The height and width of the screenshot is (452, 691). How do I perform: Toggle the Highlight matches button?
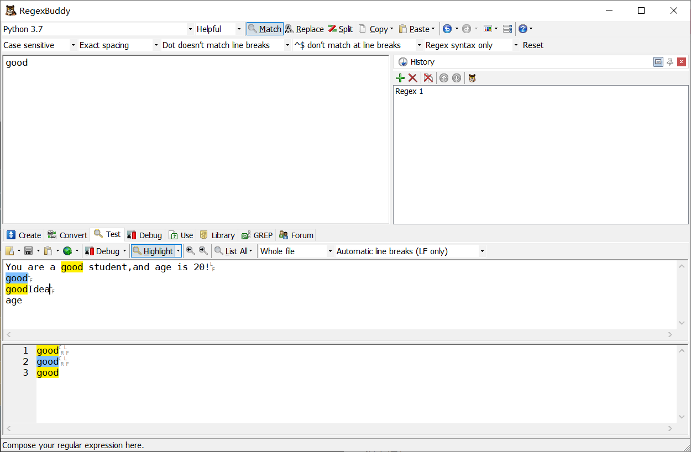pos(153,251)
